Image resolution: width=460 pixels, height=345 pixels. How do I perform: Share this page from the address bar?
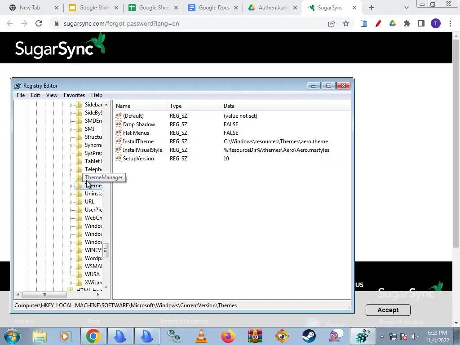(332, 23)
